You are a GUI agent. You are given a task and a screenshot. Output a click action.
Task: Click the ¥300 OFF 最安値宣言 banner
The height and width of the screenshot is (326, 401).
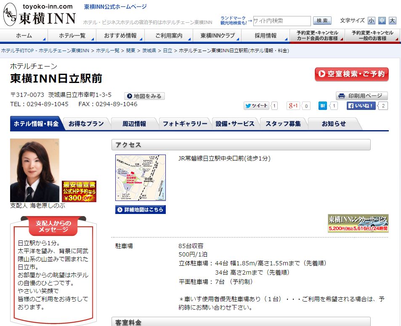(79, 191)
